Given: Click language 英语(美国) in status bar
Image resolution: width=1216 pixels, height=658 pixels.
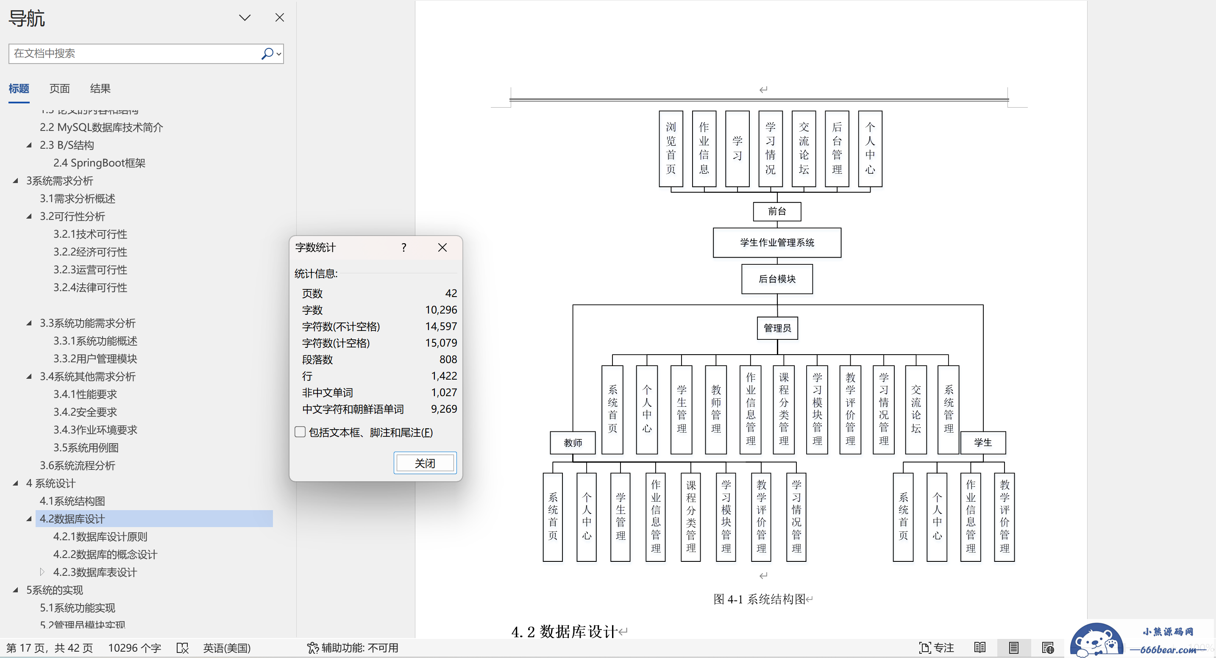Looking at the screenshot, I should tap(227, 648).
